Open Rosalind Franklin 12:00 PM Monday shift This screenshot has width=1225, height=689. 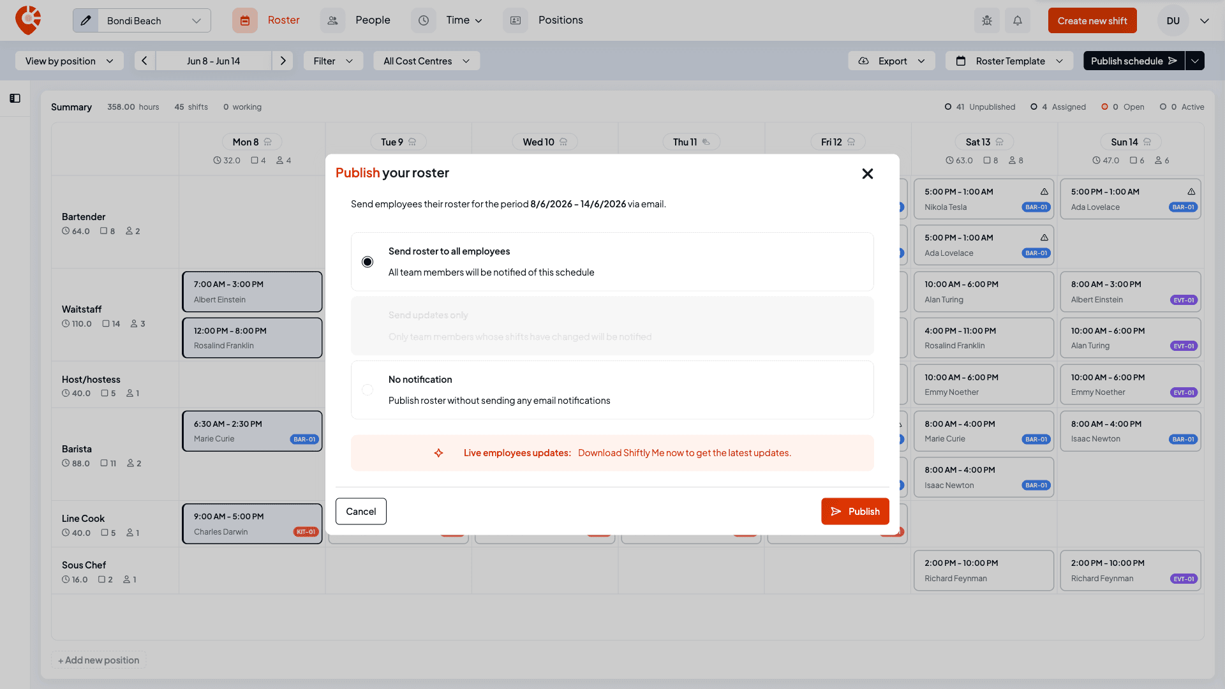pyautogui.click(x=252, y=338)
